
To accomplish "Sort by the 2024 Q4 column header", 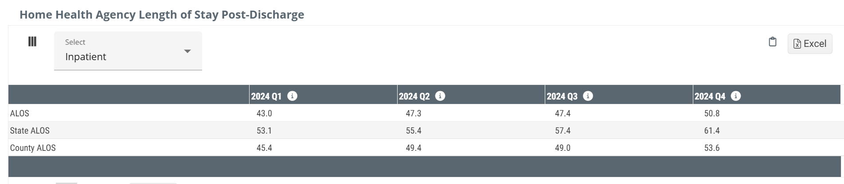I will [710, 96].
